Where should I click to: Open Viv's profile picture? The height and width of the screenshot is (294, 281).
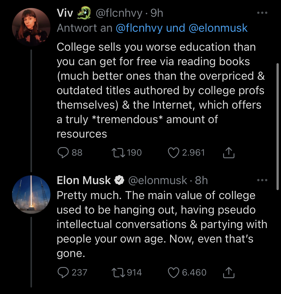(31, 27)
